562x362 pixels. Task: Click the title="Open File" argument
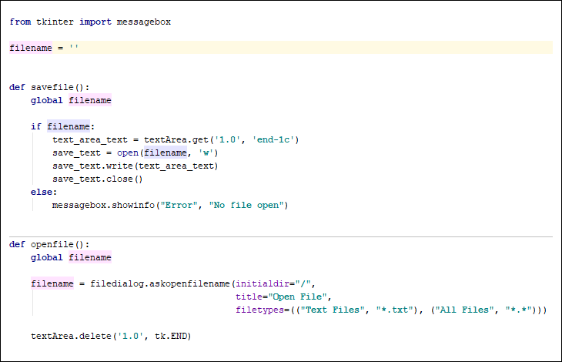pos(281,297)
